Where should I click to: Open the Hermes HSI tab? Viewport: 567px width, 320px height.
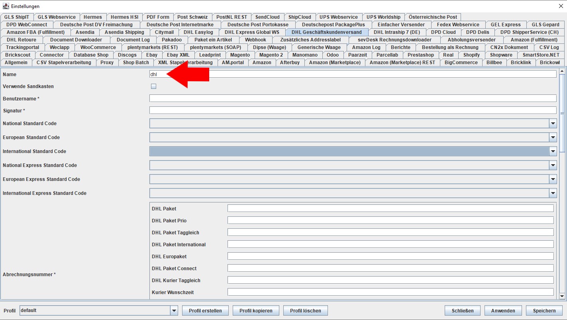tap(125, 17)
